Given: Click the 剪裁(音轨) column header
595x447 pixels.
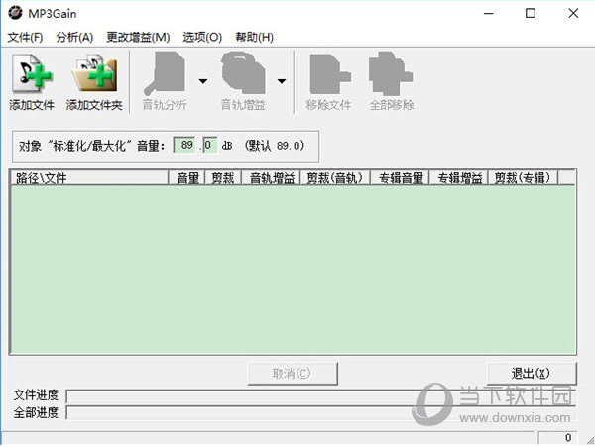Looking at the screenshot, I should click(x=335, y=177).
